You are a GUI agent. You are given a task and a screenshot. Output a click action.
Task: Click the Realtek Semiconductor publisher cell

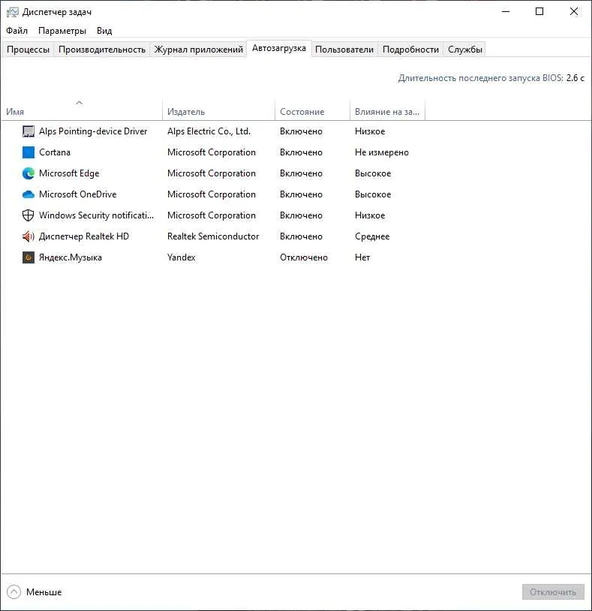tap(213, 236)
